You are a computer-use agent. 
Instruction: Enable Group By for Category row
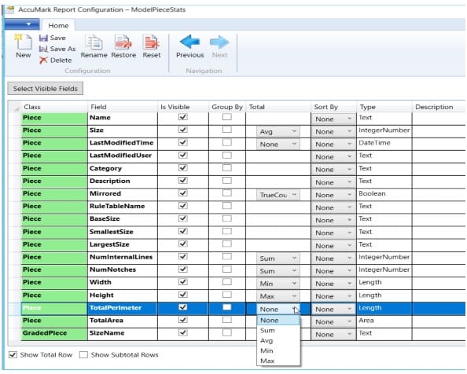click(x=227, y=168)
